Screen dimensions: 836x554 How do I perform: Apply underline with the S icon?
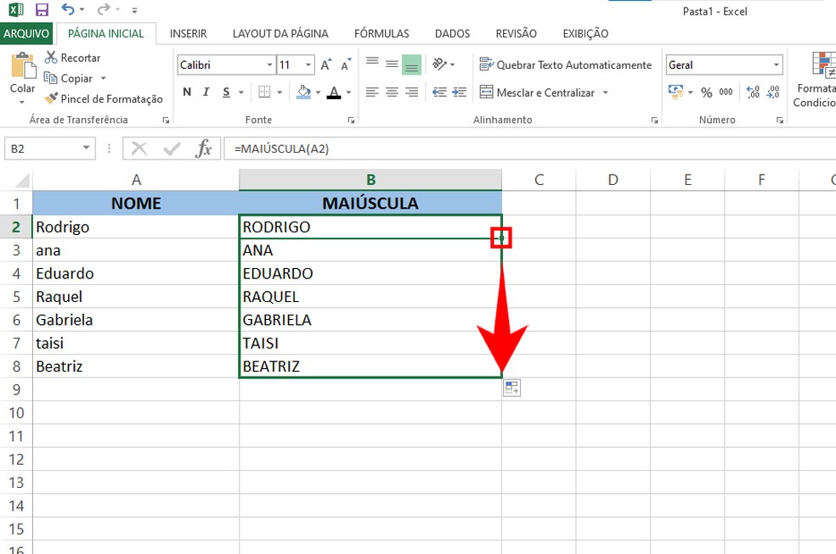tap(224, 92)
